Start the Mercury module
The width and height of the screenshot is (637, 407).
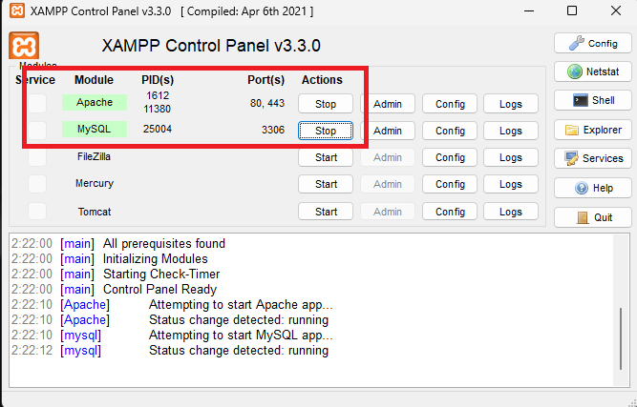(326, 184)
